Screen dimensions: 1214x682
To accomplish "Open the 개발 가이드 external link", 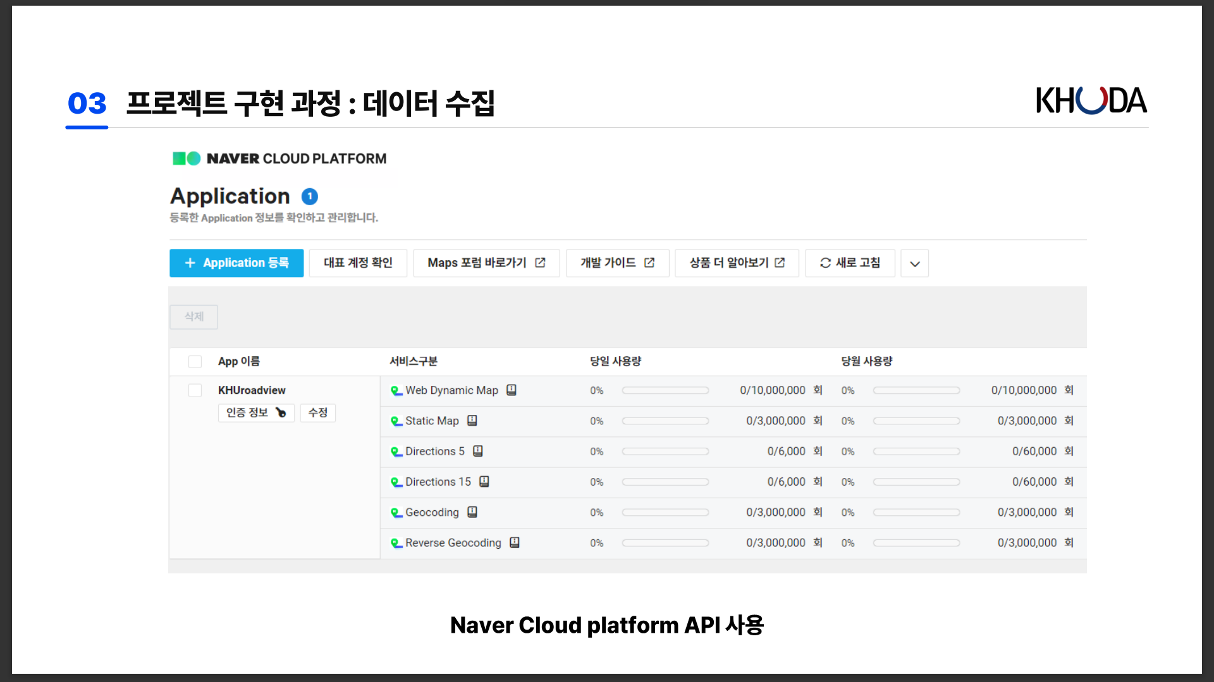I will [616, 263].
